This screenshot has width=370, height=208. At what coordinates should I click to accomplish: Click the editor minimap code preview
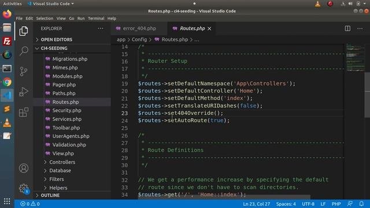pyautogui.click(x=356, y=57)
